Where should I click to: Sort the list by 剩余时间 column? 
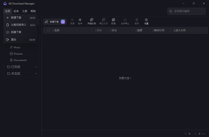158,31
